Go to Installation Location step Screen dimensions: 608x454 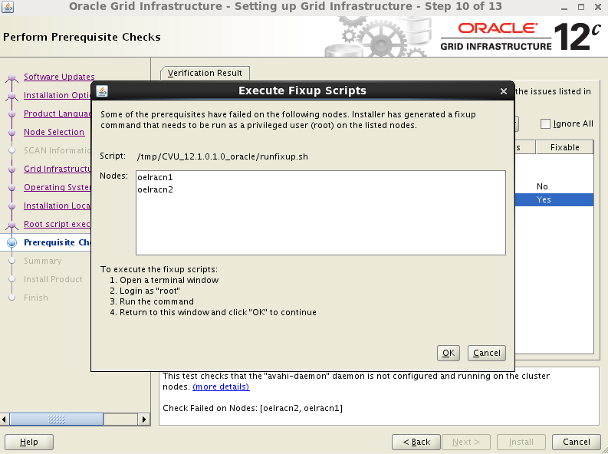point(57,206)
